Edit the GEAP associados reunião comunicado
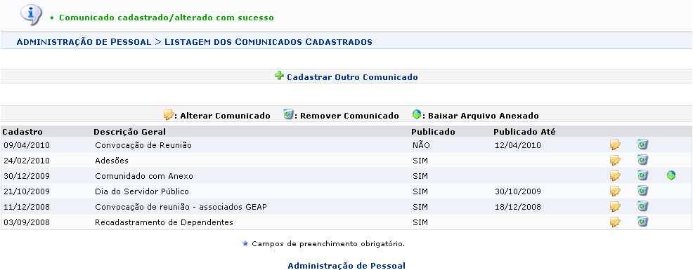Viewport: 693px width, 270px height. [x=615, y=206]
